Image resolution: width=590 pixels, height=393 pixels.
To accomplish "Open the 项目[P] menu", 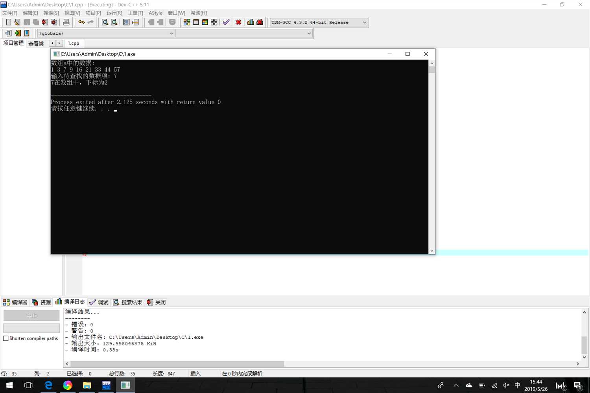I will coord(93,13).
